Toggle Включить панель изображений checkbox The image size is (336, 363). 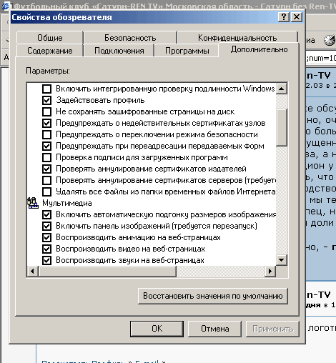point(46,226)
